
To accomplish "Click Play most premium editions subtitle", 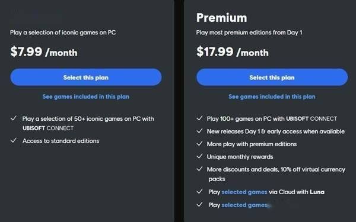I will [x=249, y=33].
